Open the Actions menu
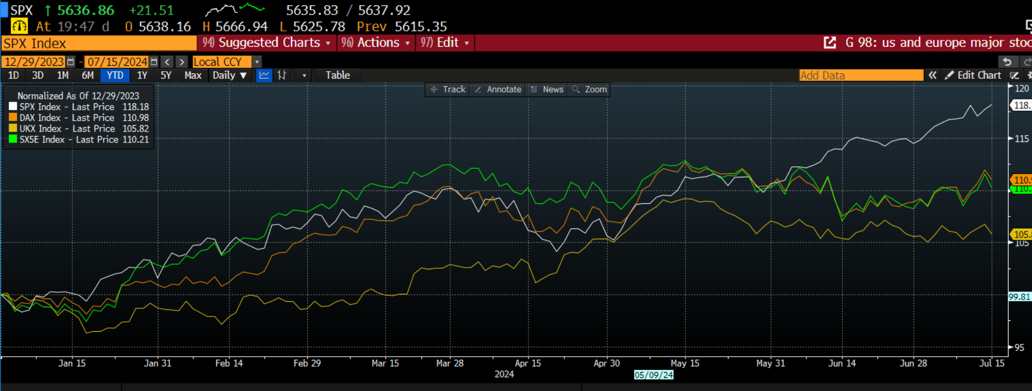The image size is (1032, 391). [376, 42]
